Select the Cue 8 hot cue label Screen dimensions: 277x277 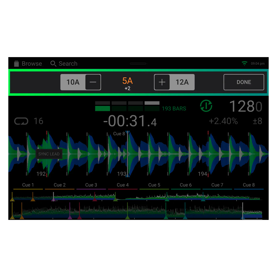(x=248, y=185)
